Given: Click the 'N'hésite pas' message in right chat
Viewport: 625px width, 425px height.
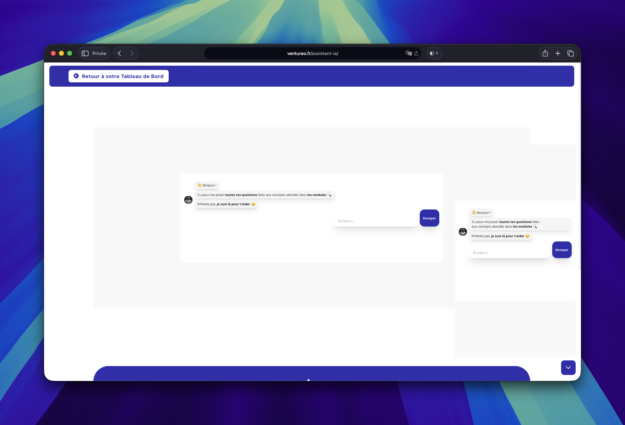Looking at the screenshot, I should coord(500,236).
